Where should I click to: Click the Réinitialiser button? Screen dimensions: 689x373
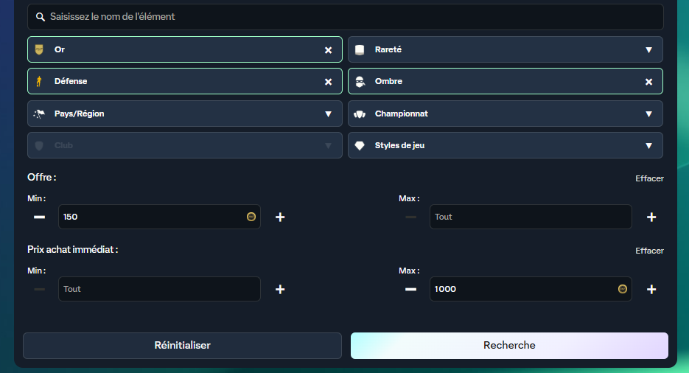(182, 345)
